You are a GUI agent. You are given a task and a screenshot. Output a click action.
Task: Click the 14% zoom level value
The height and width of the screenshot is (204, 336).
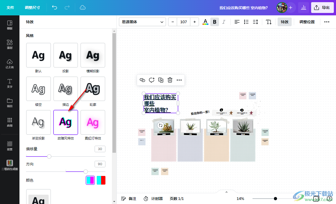(240, 199)
